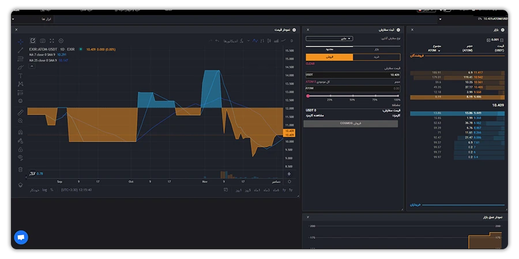Select the prediction and measurement tool
Viewport: 519px width, 259px height.
point(21,93)
